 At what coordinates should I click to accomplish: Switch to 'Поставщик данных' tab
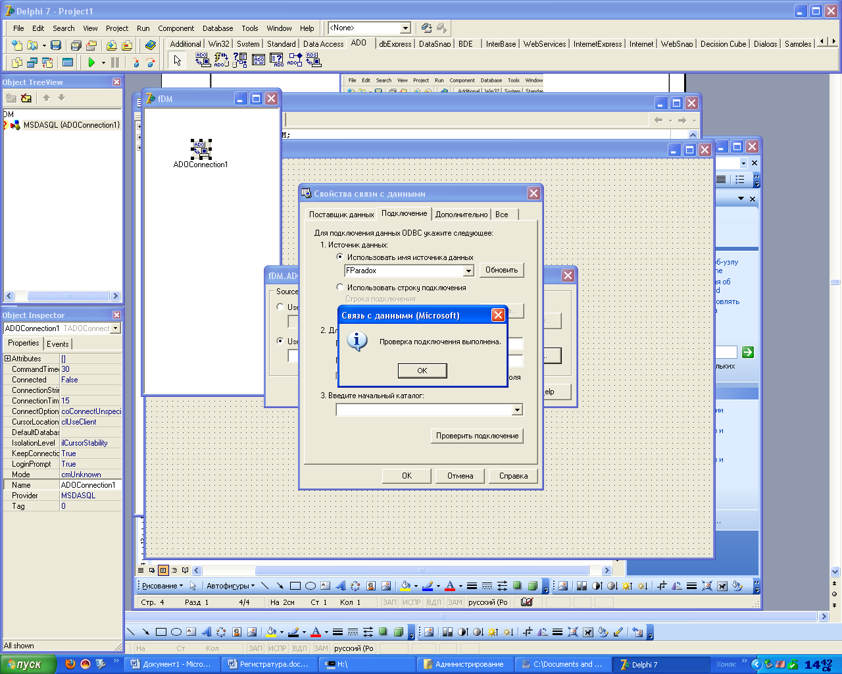(341, 215)
